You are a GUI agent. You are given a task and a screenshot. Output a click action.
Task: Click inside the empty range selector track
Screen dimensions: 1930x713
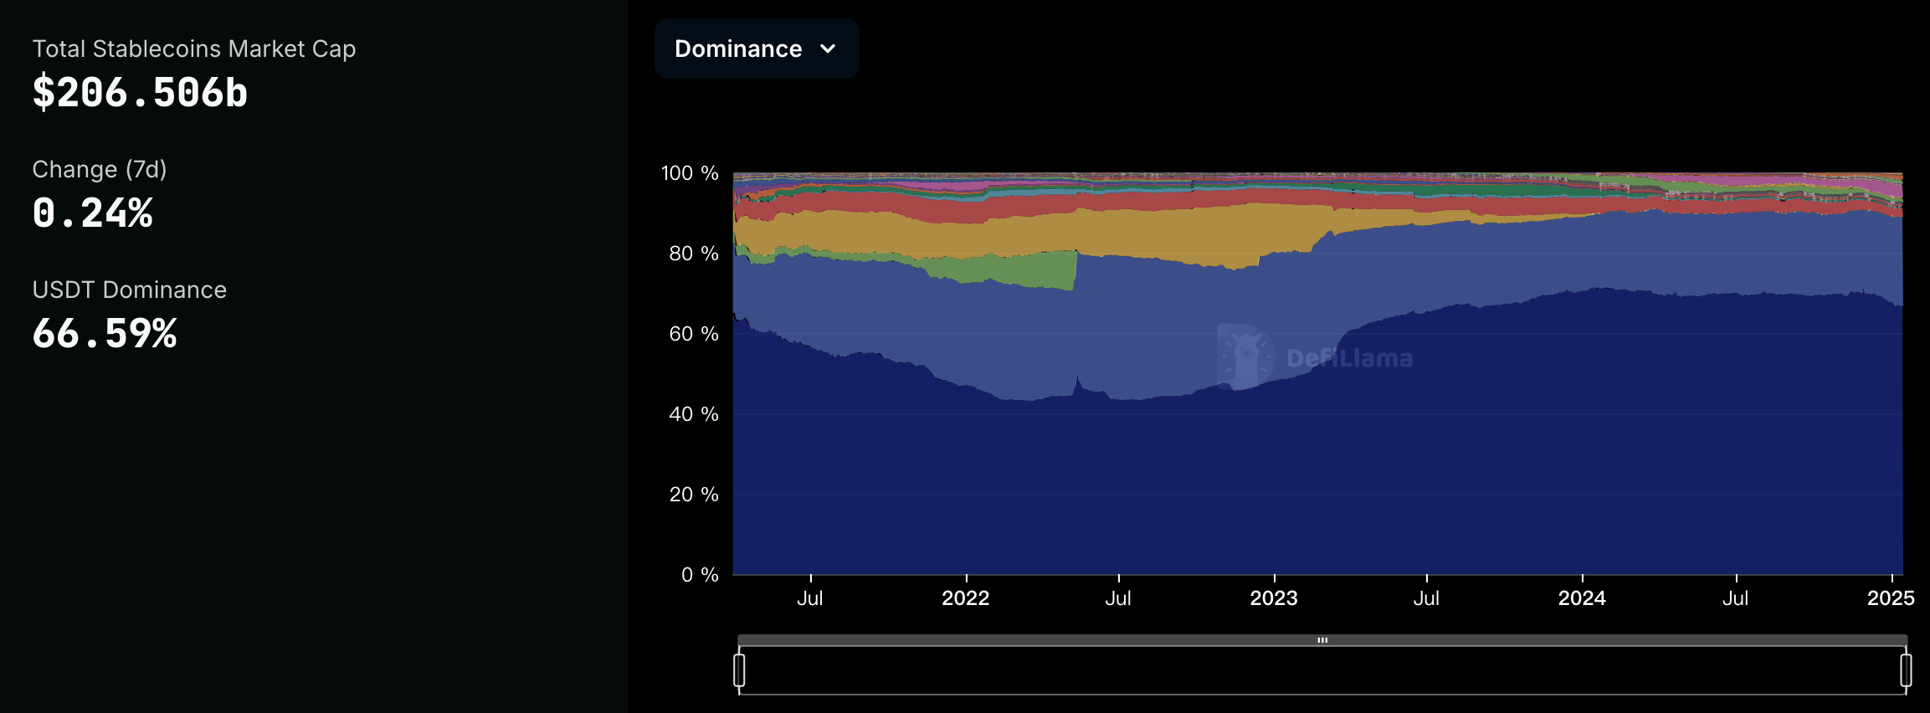tap(1322, 671)
